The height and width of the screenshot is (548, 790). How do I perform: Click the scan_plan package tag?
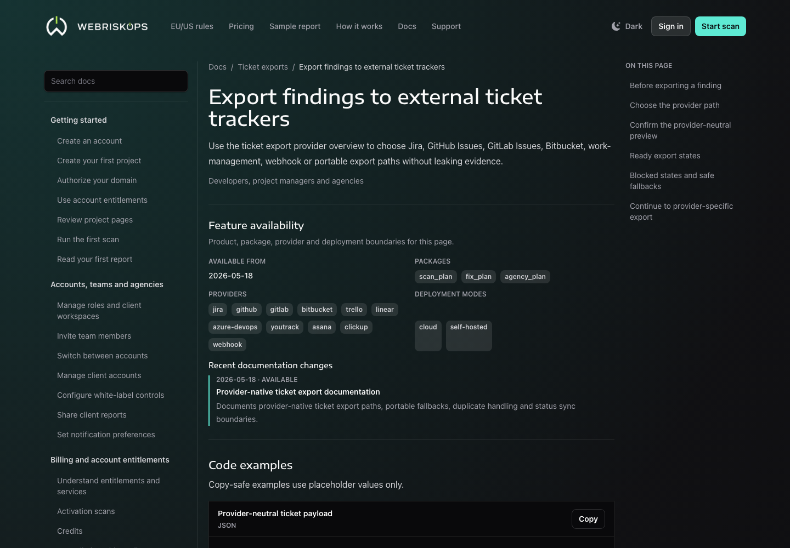436,277
